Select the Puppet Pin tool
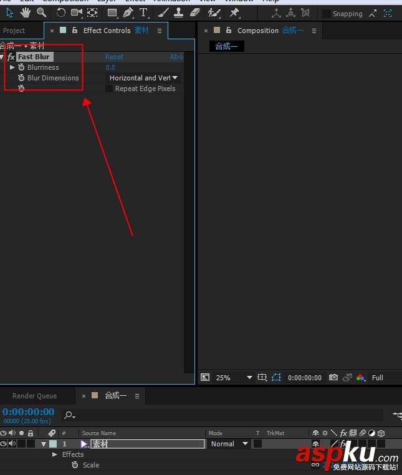Image resolution: width=402 pixels, height=475 pixels. (x=234, y=12)
